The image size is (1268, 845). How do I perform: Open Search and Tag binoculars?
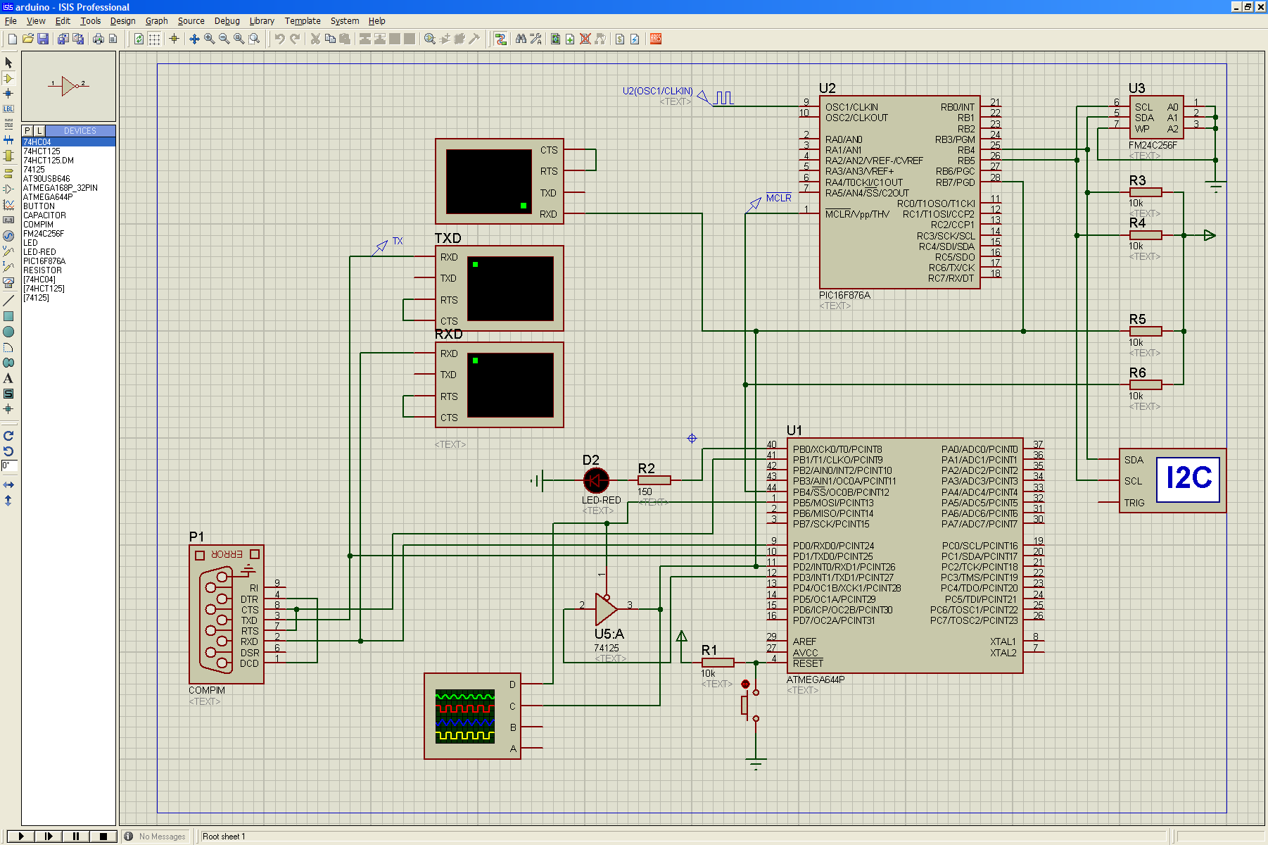(521, 39)
